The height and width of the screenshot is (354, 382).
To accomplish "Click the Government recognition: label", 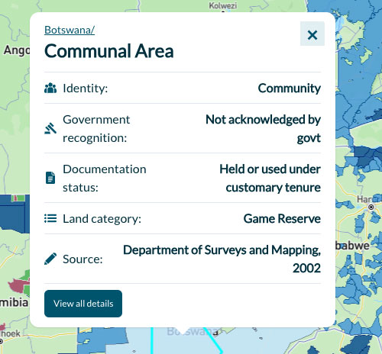I will click(96, 129).
